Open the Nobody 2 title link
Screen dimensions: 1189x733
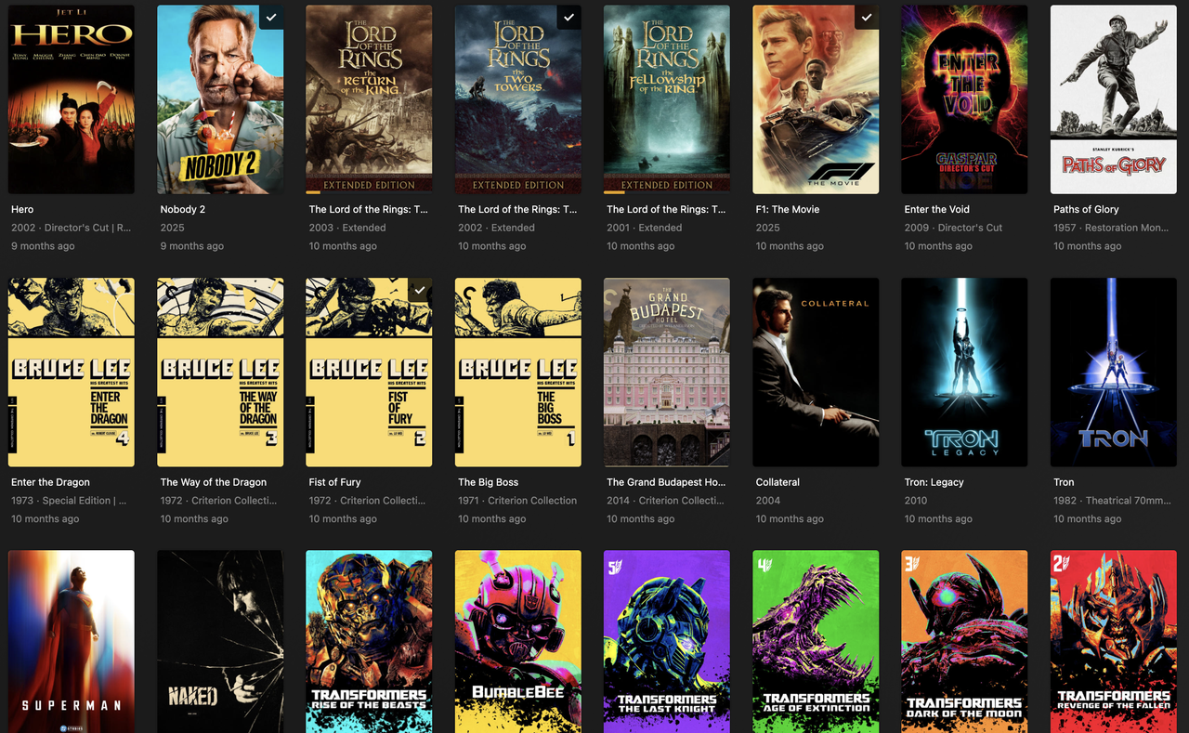[183, 210]
